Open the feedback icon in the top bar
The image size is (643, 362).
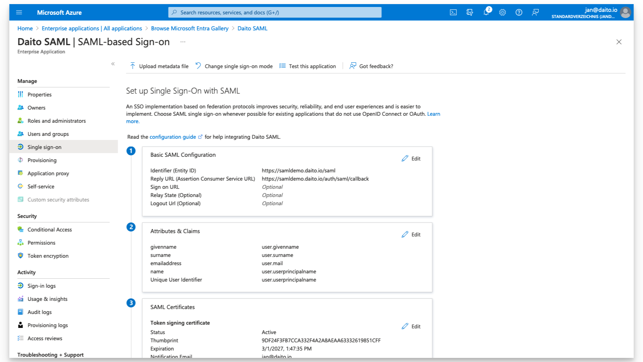[535, 12]
